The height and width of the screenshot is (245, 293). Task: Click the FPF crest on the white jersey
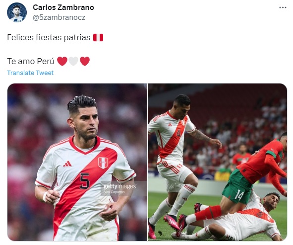pos(103,163)
